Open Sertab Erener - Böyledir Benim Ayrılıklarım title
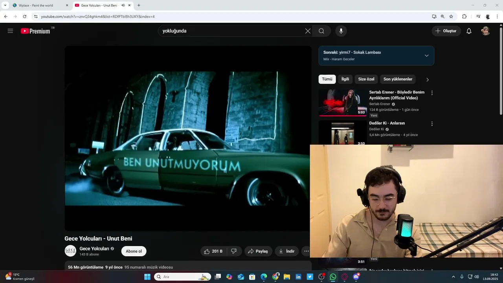 pos(397,95)
